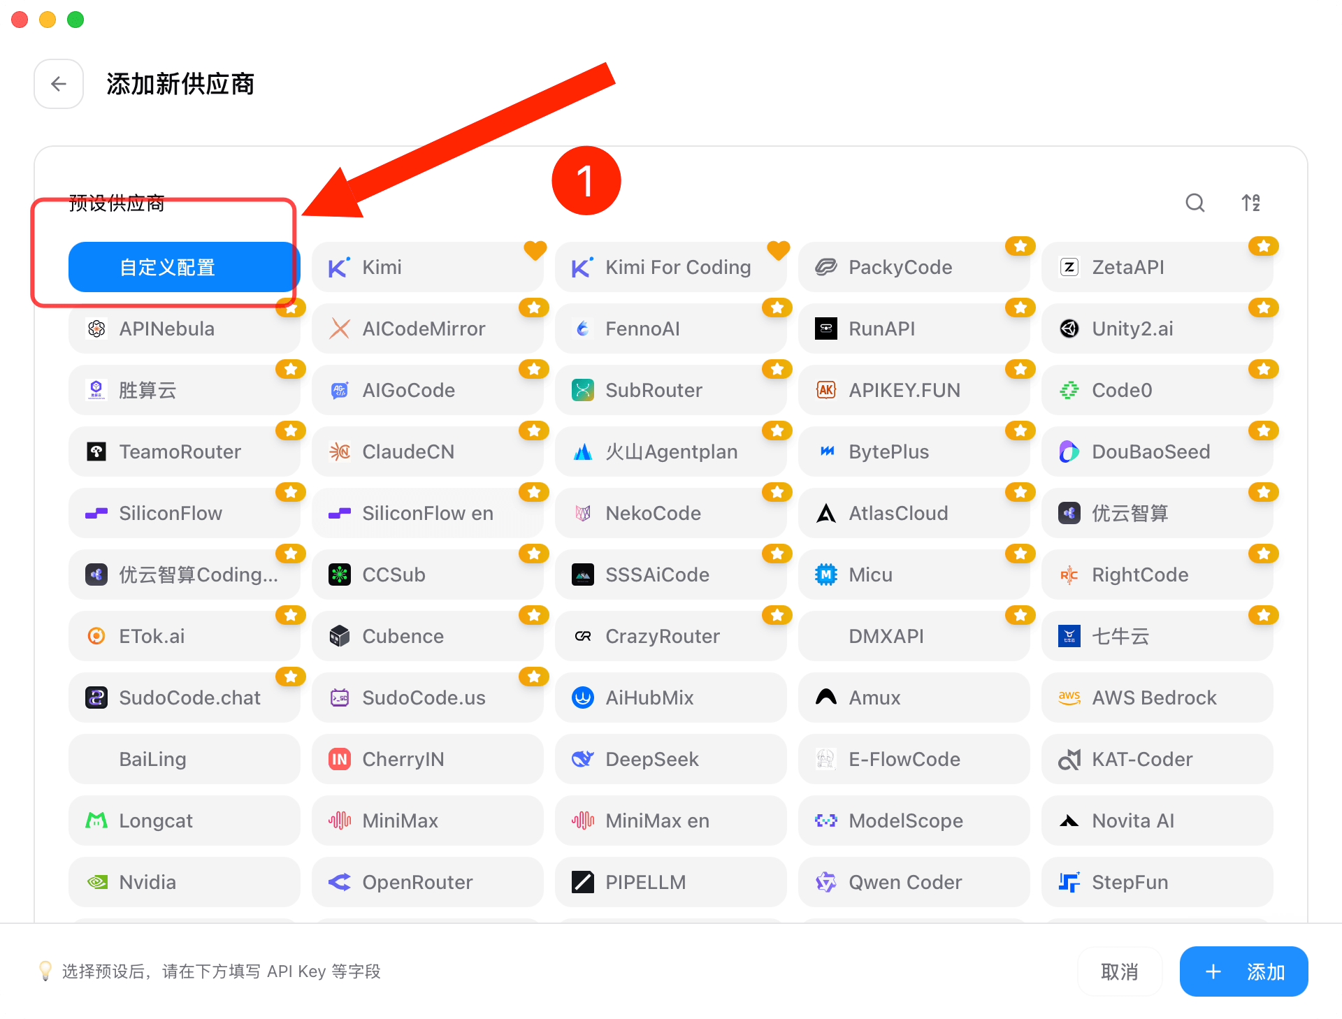Pick the Novita AI preset
This screenshot has height=1019, width=1342.
1157,821
